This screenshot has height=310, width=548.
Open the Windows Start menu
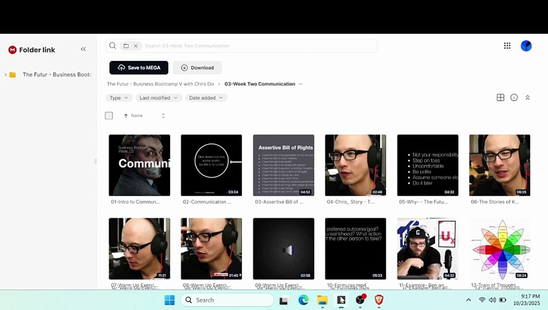point(170,300)
